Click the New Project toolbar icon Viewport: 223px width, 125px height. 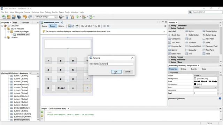tap(9, 17)
